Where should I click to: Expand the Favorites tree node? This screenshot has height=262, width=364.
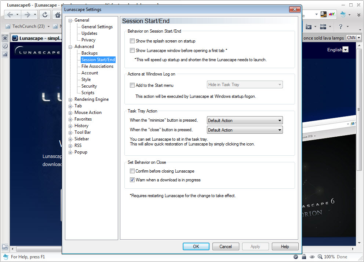[70, 119]
